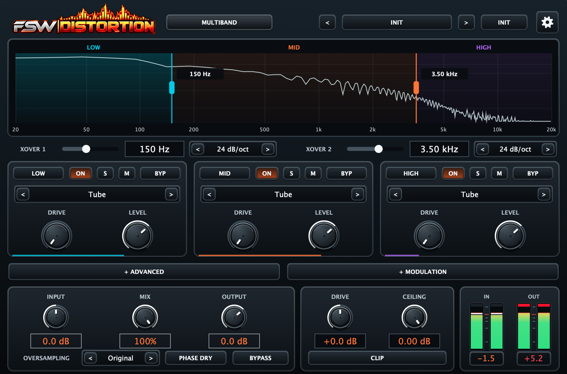Screen dimensions: 567x374
Task: Select previous XOVER 2 slope
Action: (x=483, y=149)
